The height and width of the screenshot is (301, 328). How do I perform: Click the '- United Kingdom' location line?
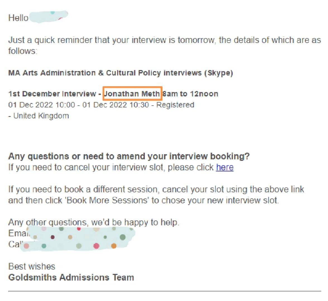pyautogui.click(x=39, y=116)
